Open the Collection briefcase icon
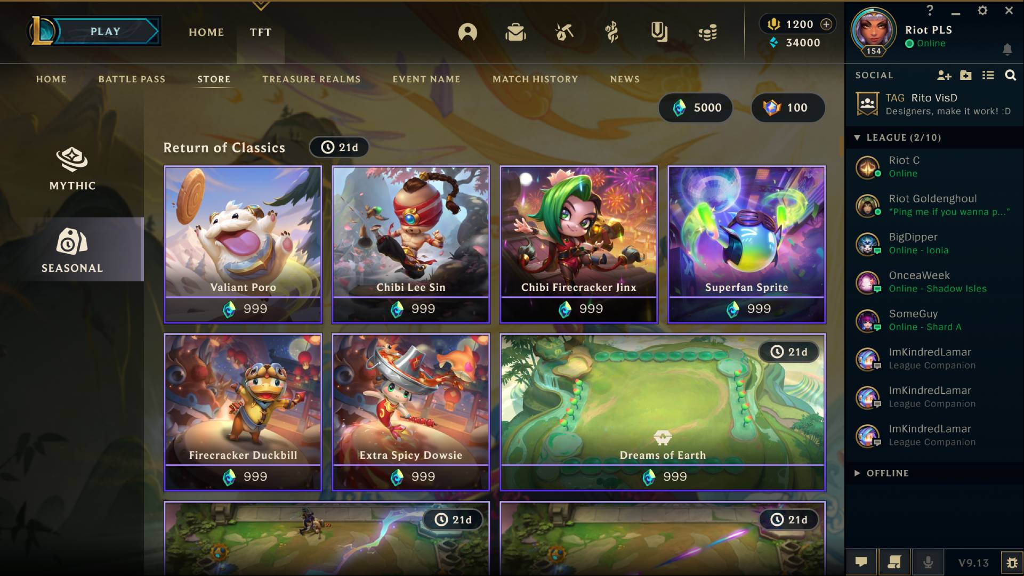The height and width of the screenshot is (576, 1024). (515, 33)
